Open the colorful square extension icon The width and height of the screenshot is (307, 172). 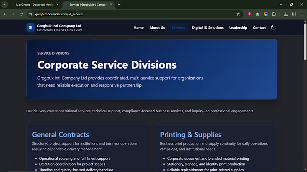266,14
